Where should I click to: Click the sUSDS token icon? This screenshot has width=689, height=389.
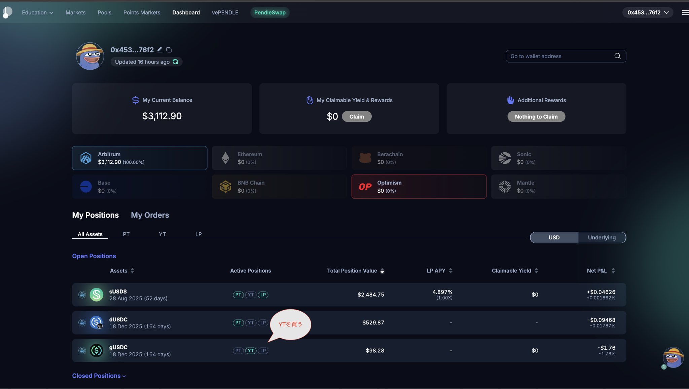tap(96, 295)
